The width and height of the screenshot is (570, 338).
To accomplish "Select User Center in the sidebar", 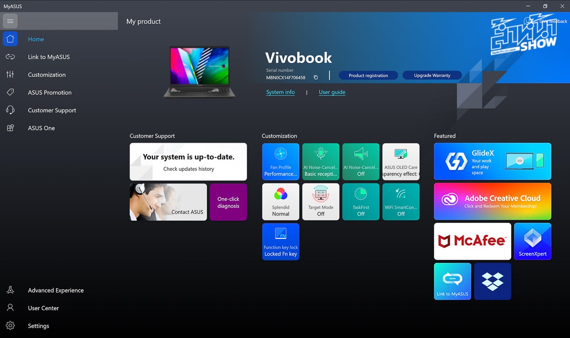I will pyautogui.click(x=43, y=308).
